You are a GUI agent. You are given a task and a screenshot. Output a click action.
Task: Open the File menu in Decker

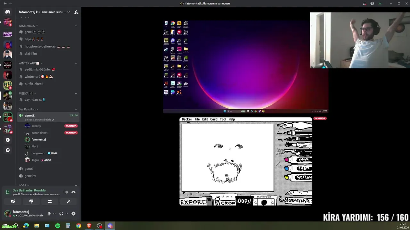(197, 119)
